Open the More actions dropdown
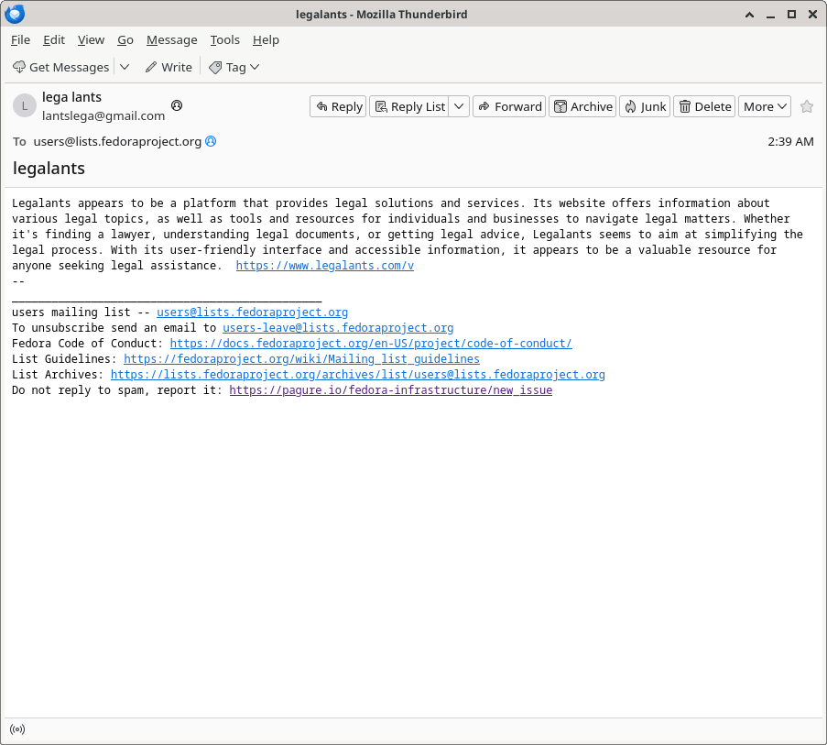 point(764,106)
